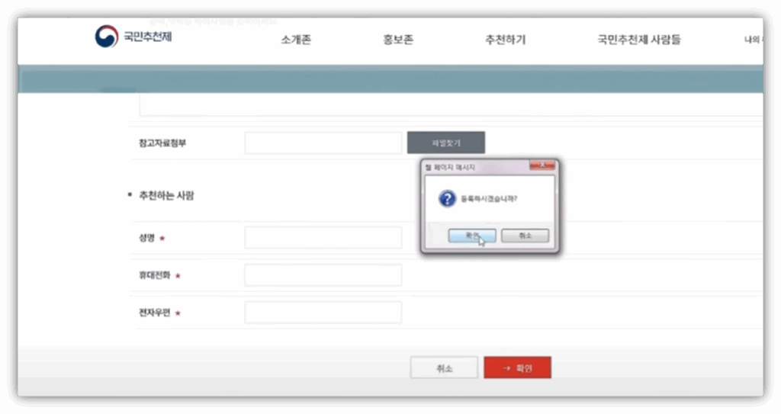Click the 국민추천제 site title text
Image resolution: width=781 pixels, height=414 pixels.
147,37
